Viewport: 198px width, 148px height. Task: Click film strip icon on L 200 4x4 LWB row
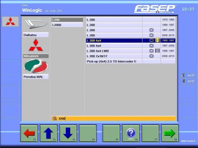pos(157,51)
